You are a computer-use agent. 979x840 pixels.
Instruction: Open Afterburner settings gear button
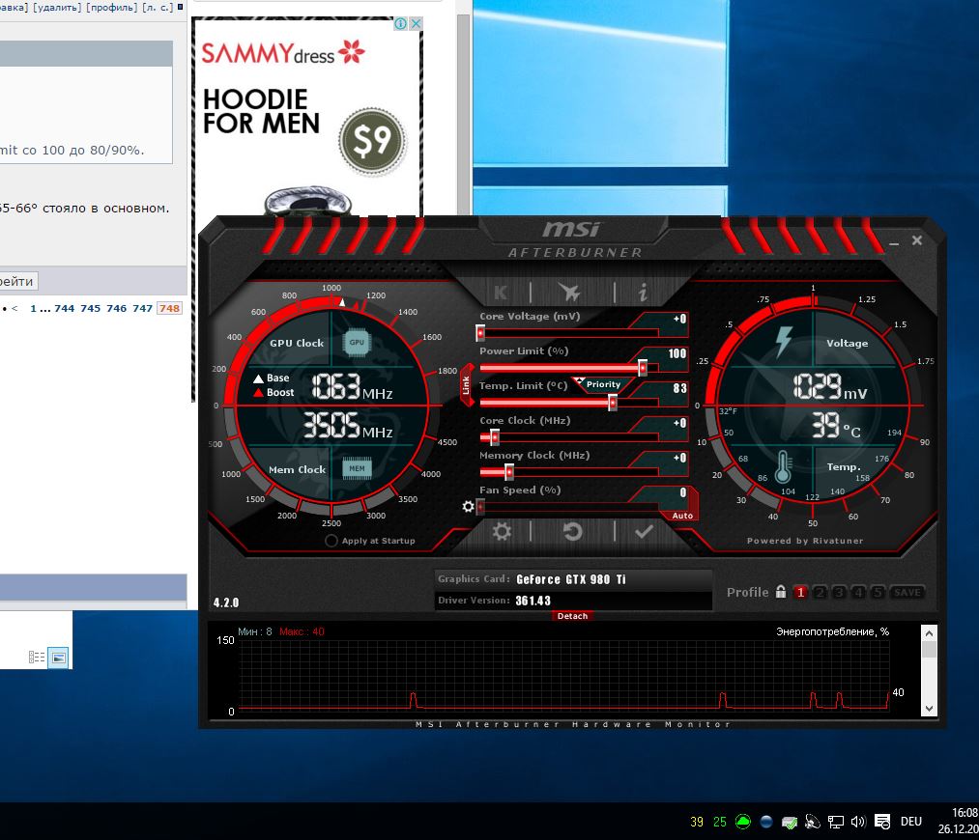(502, 531)
